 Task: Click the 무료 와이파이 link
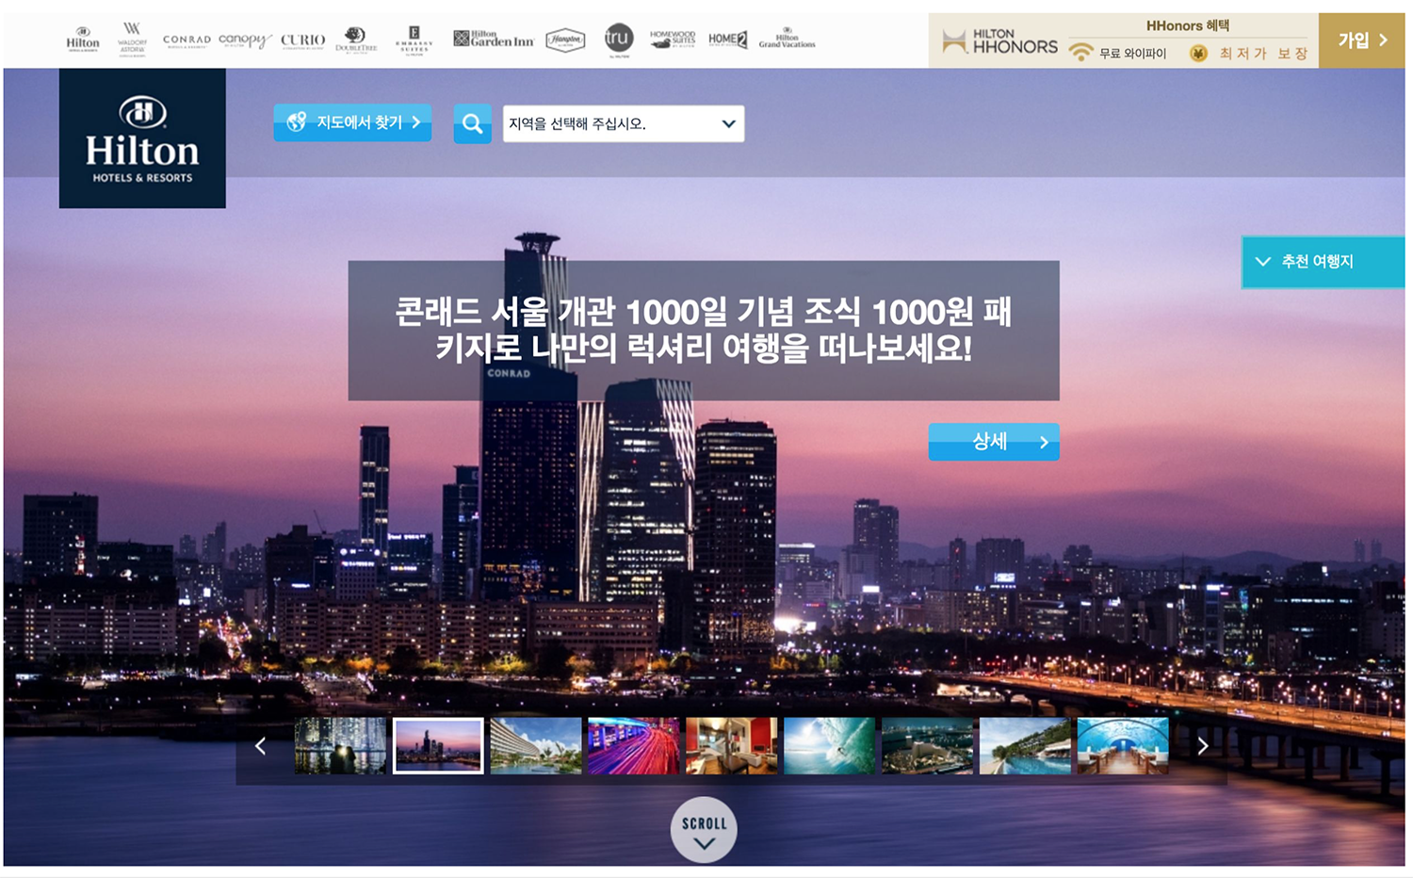point(1132,54)
